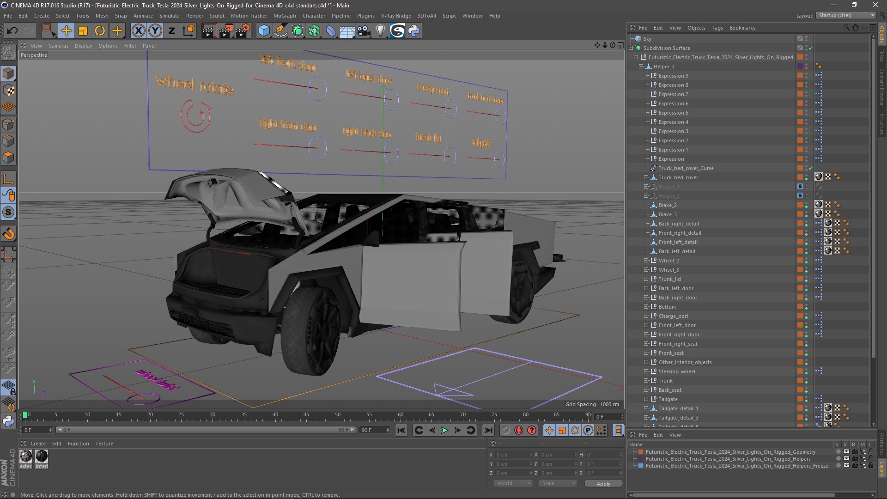
Task: Click the Play Forwards button
Action: (444, 430)
